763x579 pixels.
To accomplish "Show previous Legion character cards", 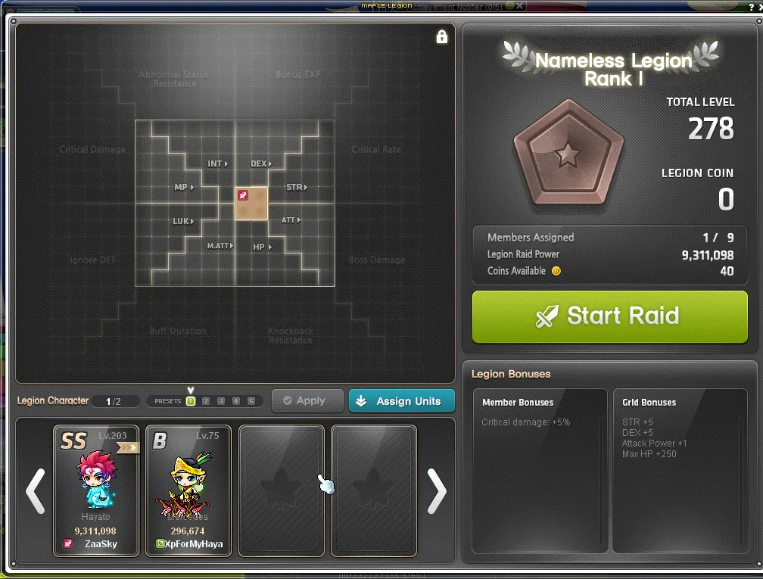I will (x=35, y=491).
